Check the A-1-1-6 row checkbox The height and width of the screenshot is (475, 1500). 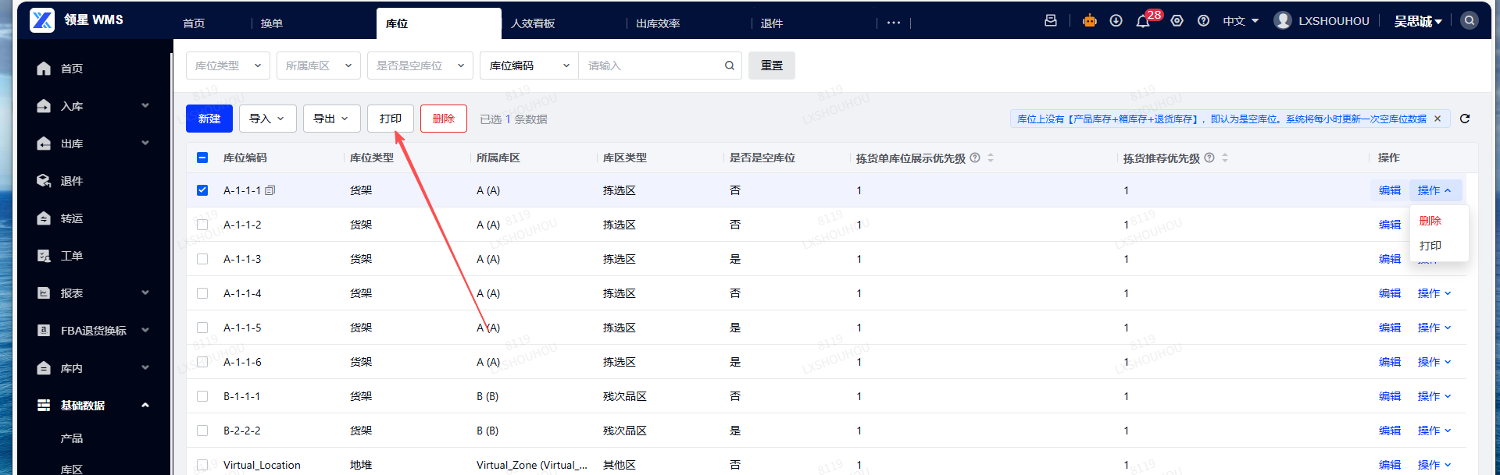tap(202, 362)
